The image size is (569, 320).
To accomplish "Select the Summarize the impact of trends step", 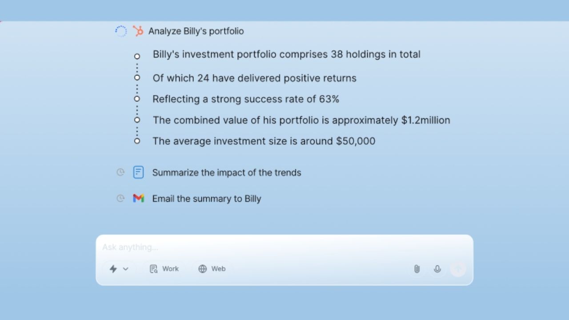I will tap(227, 172).
